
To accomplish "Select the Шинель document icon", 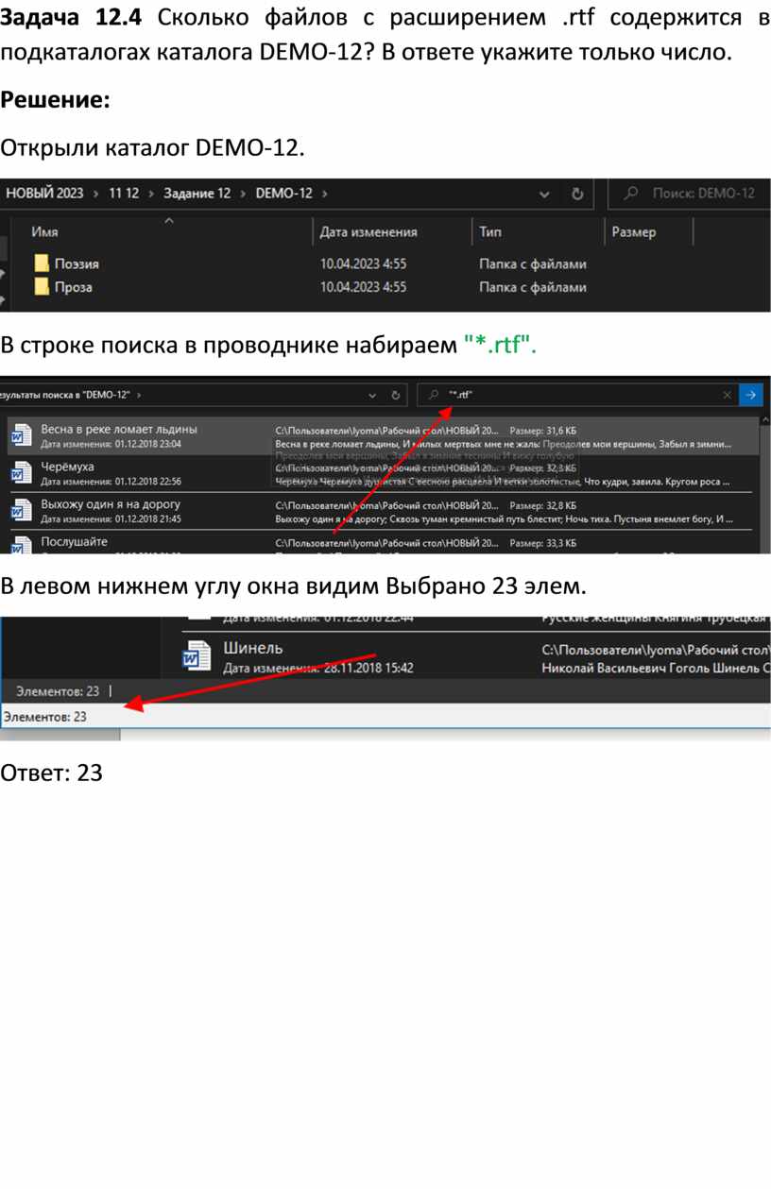I will (197, 655).
